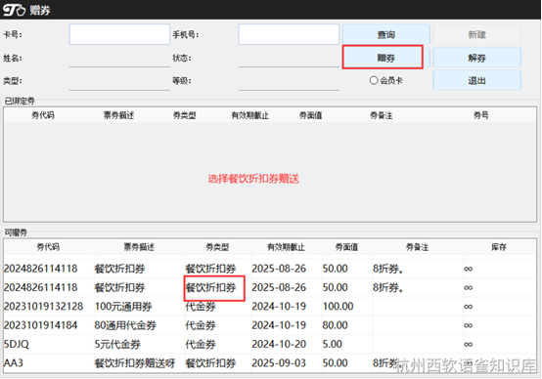
Task: Click 餐饮折扣券赠送呀 description cell
Action: pyautogui.click(x=135, y=363)
